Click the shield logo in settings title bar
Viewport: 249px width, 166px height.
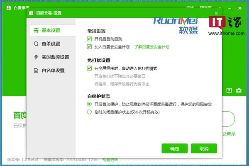tap(32, 13)
